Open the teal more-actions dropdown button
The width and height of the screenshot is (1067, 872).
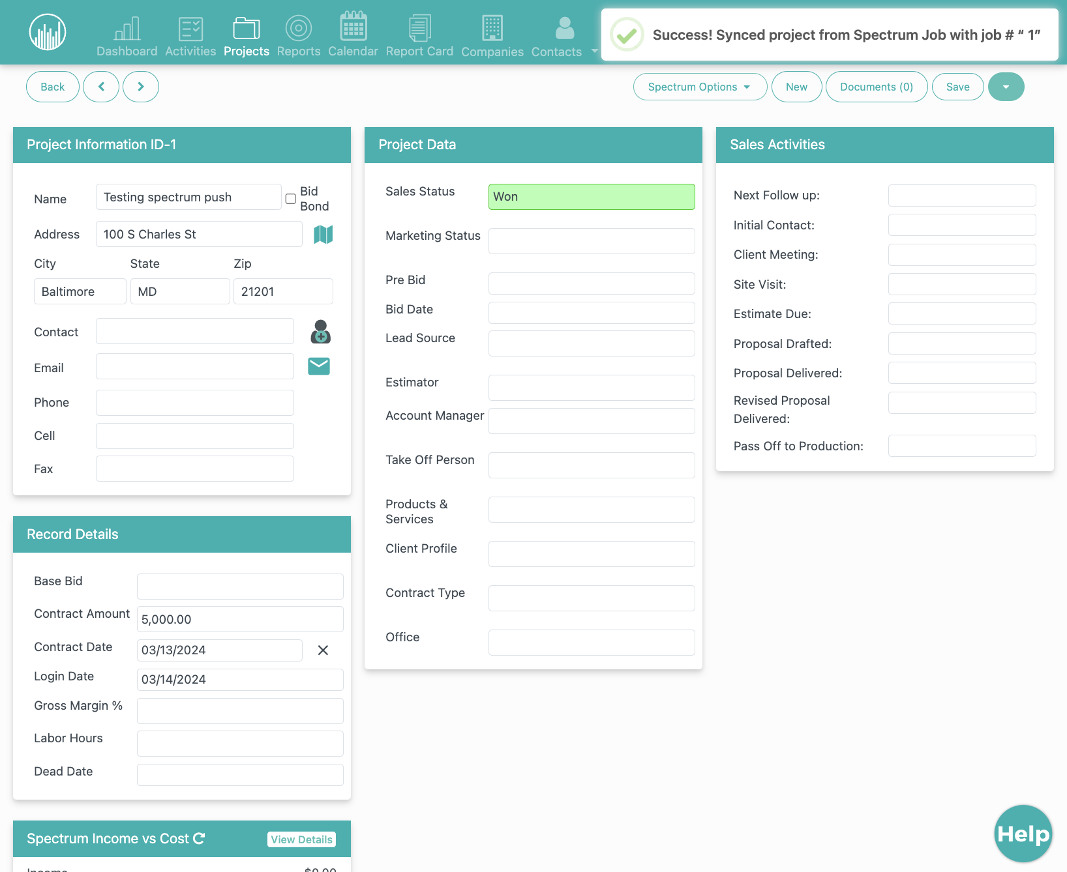point(1006,87)
